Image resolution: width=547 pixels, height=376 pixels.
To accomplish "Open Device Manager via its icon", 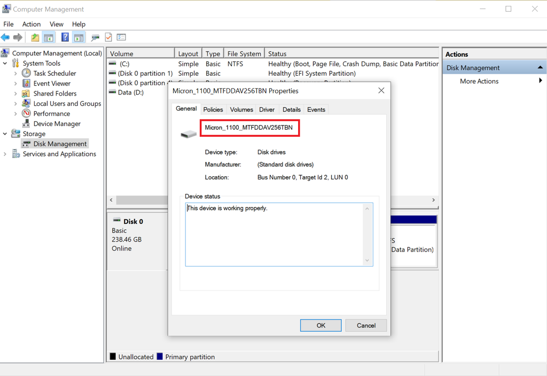I will (26, 123).
